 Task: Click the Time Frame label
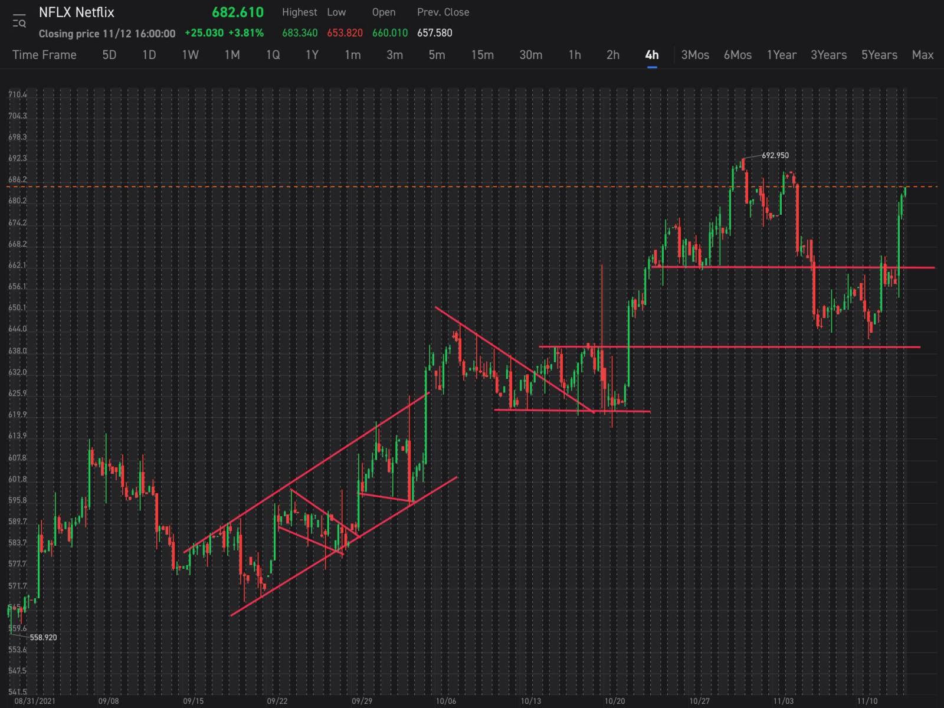pos(44,55)
